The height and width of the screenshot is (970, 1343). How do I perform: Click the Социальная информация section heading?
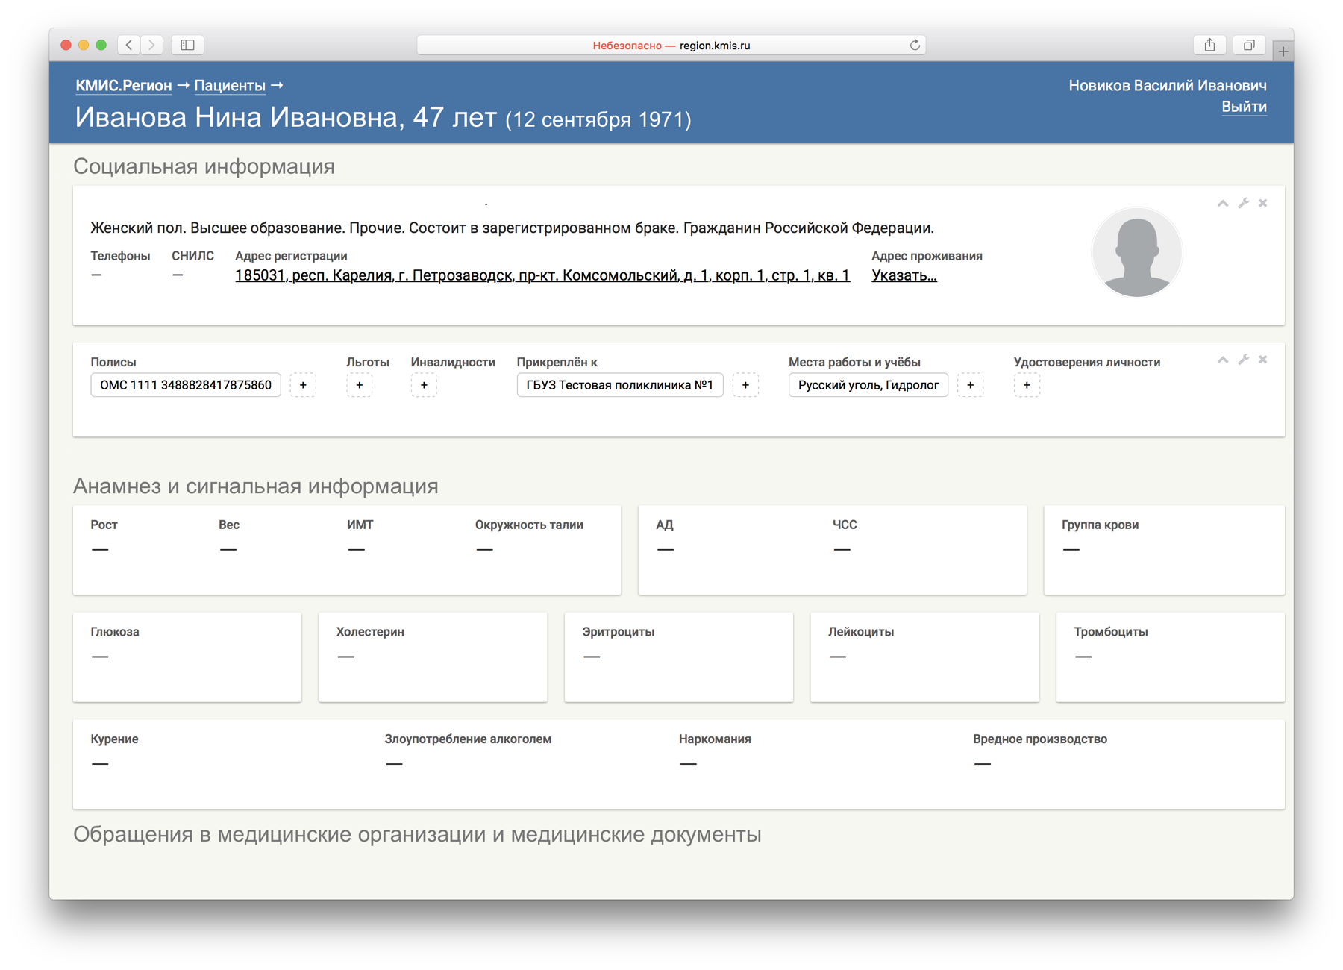pos(204,166)
